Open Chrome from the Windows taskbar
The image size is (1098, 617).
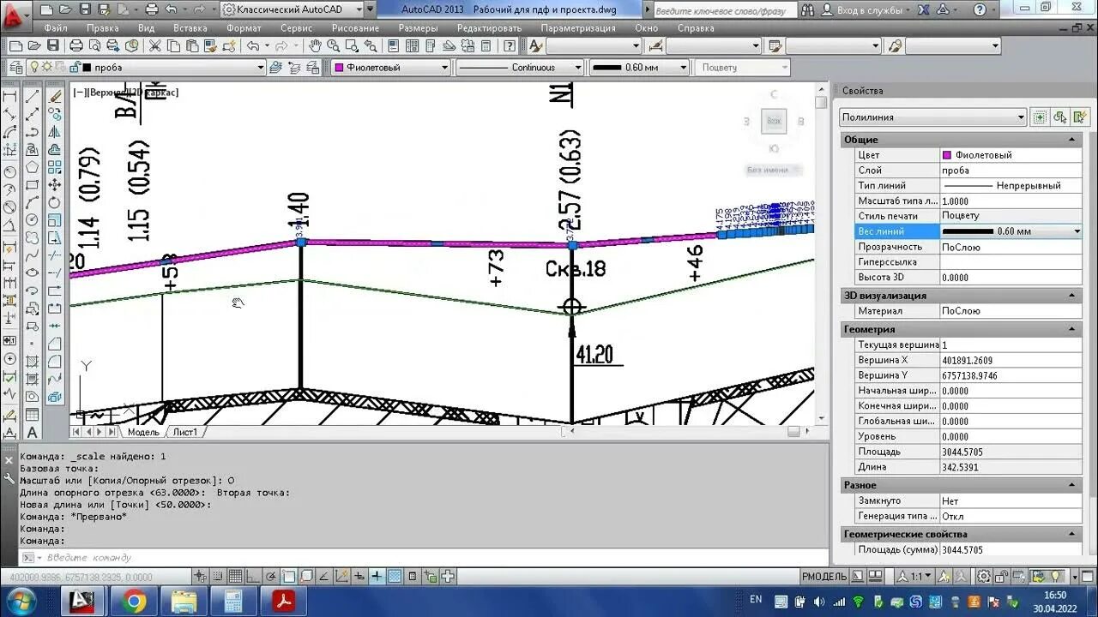click(x=134, y=601)
